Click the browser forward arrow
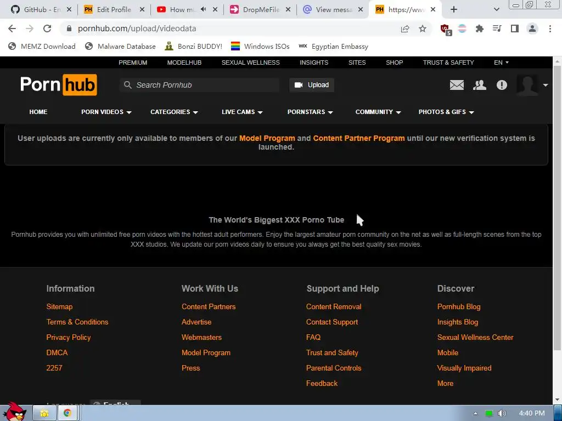562x421 pixels. (x=30, y=29)
